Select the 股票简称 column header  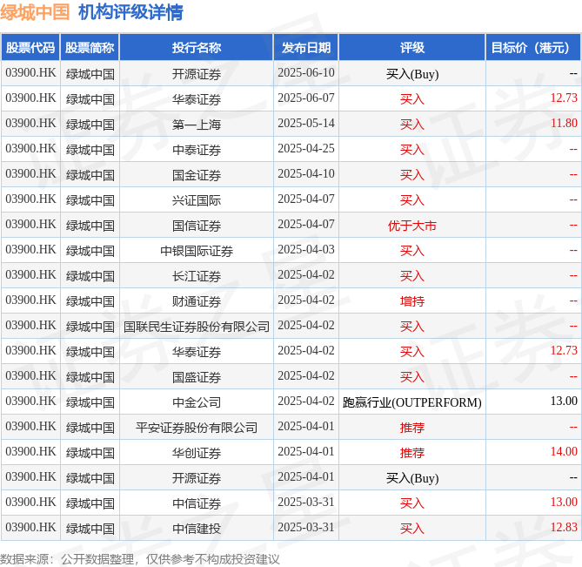[x=90, y=48]
